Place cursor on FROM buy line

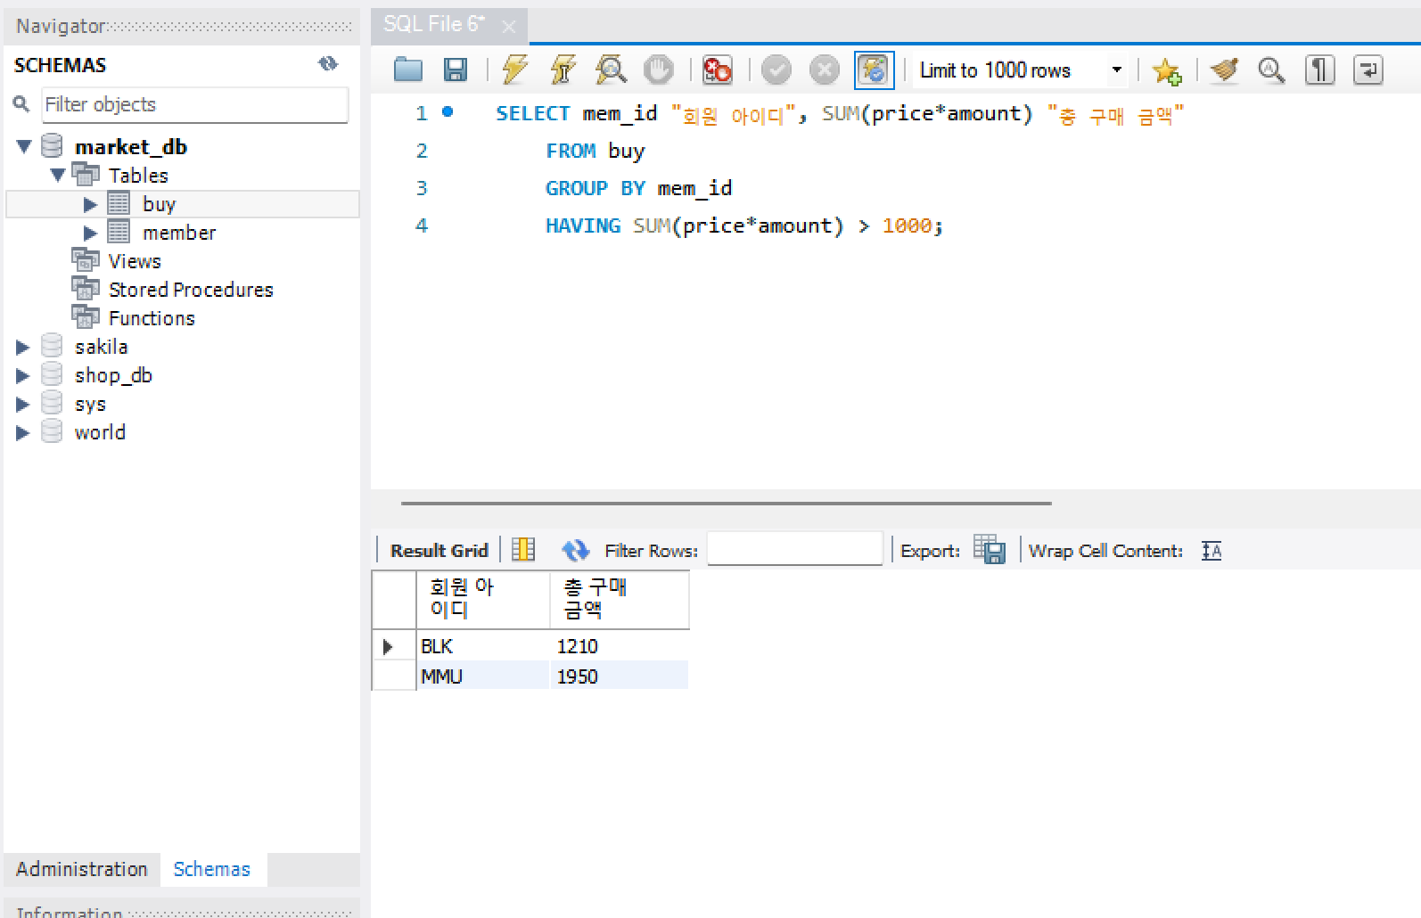coord(595,151)
